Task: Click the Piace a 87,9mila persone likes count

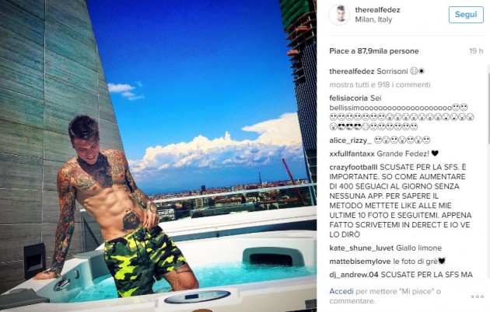Action: tap(374, 51)
